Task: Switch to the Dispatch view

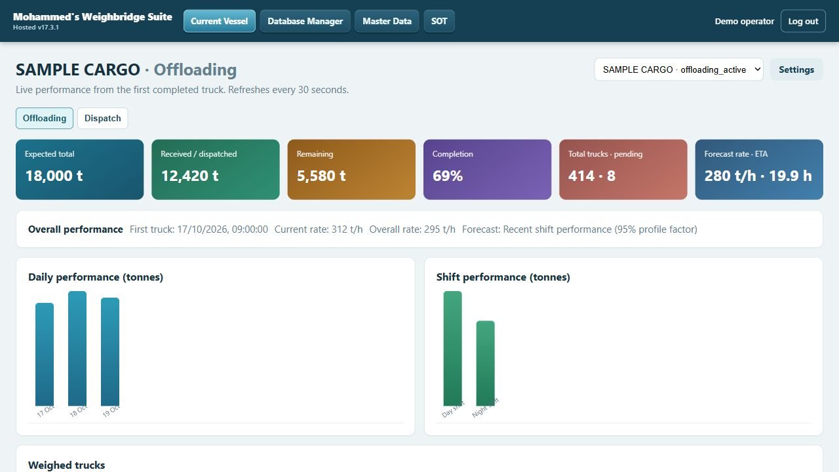Action: pos(102,118)
